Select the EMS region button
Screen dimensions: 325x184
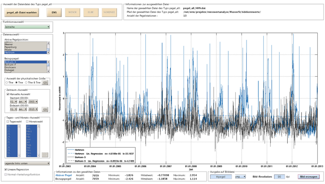(54, 13)
